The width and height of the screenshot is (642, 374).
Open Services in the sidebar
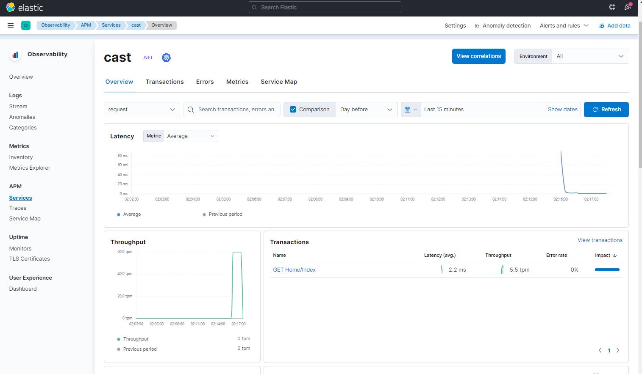point(21,198)
